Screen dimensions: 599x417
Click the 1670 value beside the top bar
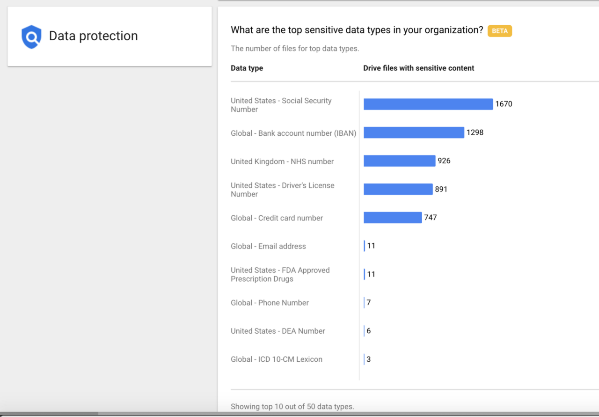pyautogui.click(x=504, y=104)
